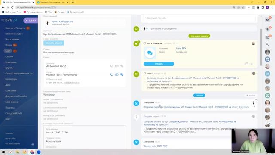
Task: Switch to the Запись на Консультацию browser tab
Action: click(x=52, y=3)
